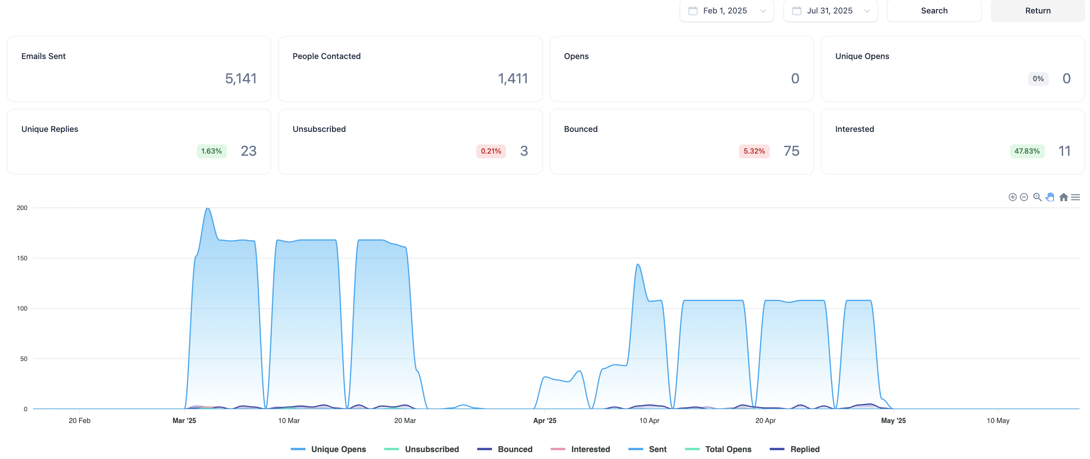Click the Unsubscribed count 3

(524, 151)
